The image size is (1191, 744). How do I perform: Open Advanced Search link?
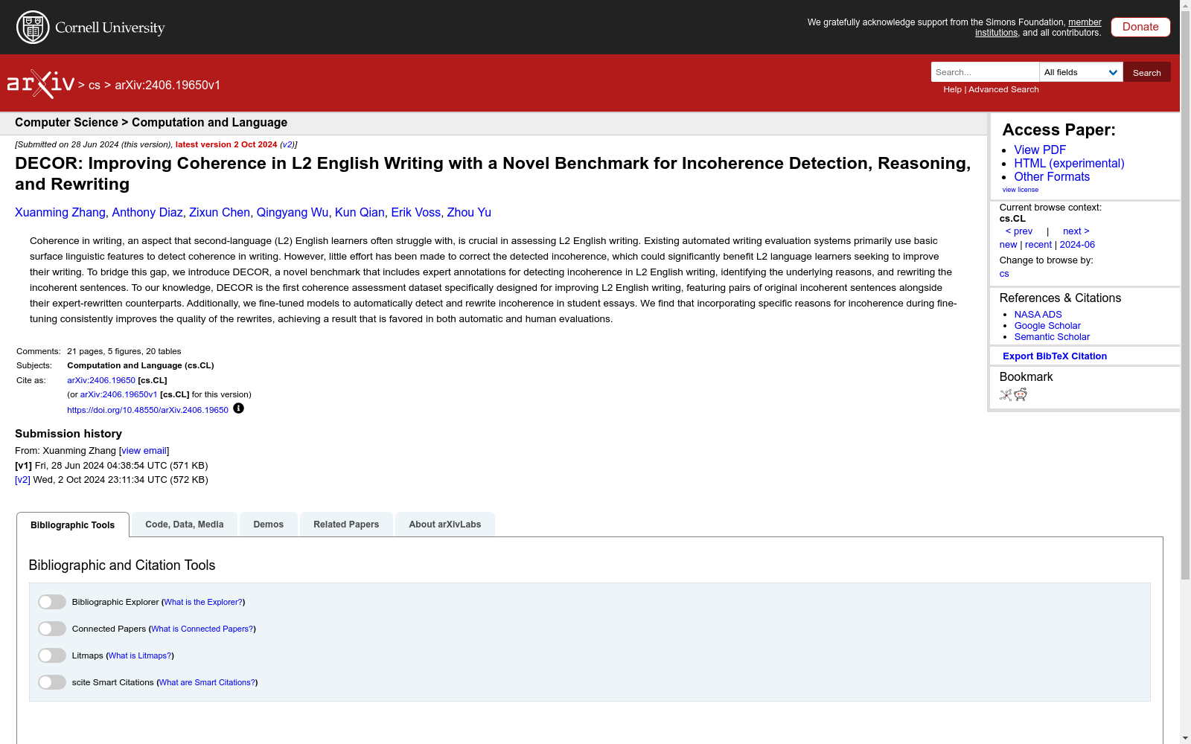pos(1003,89)
